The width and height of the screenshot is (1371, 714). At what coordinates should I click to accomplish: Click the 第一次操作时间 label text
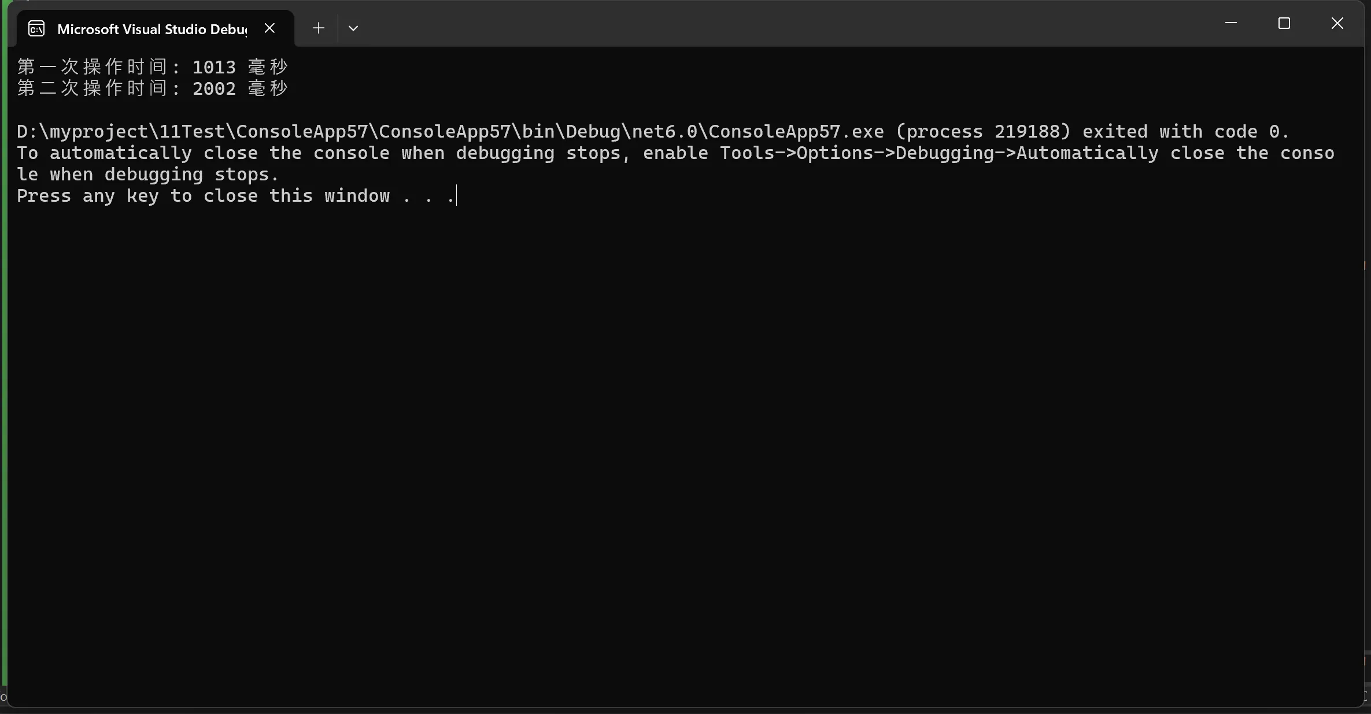point(93,66)
